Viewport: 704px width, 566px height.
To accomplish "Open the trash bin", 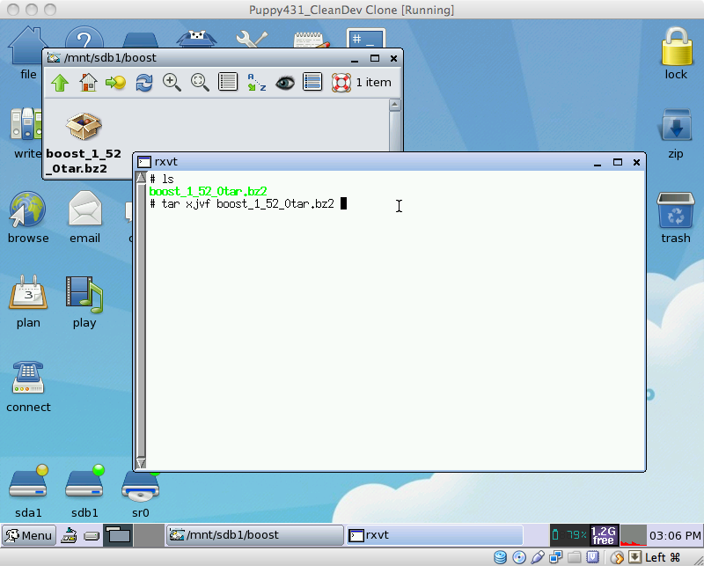I will coord(675,211).
